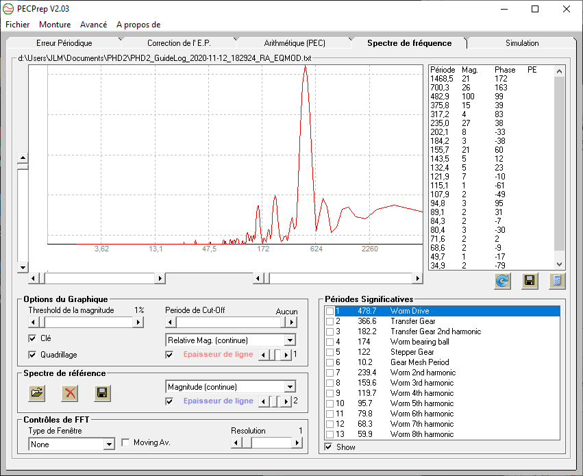Check the Stepper Gear period box

point(330,352)
